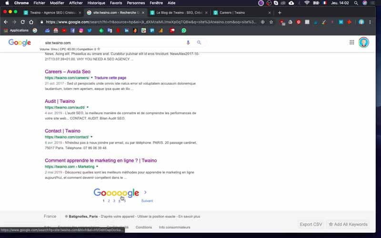Open the Facebook bookmark icon
The image size is (381, 238).
pos(73,30)
